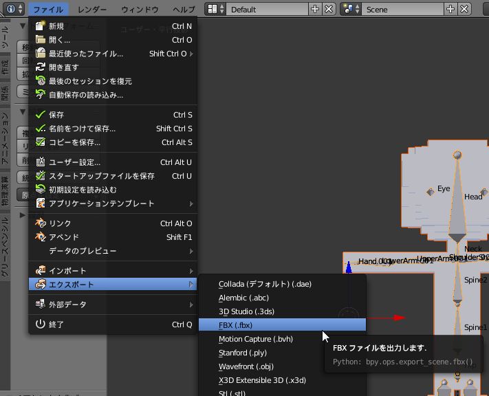Image resolution: width=489 pixels, height=396 pixels.
Task: Open the Help (ヘルプ) menu
Action: pyautogui.click(x=184, y=10)
